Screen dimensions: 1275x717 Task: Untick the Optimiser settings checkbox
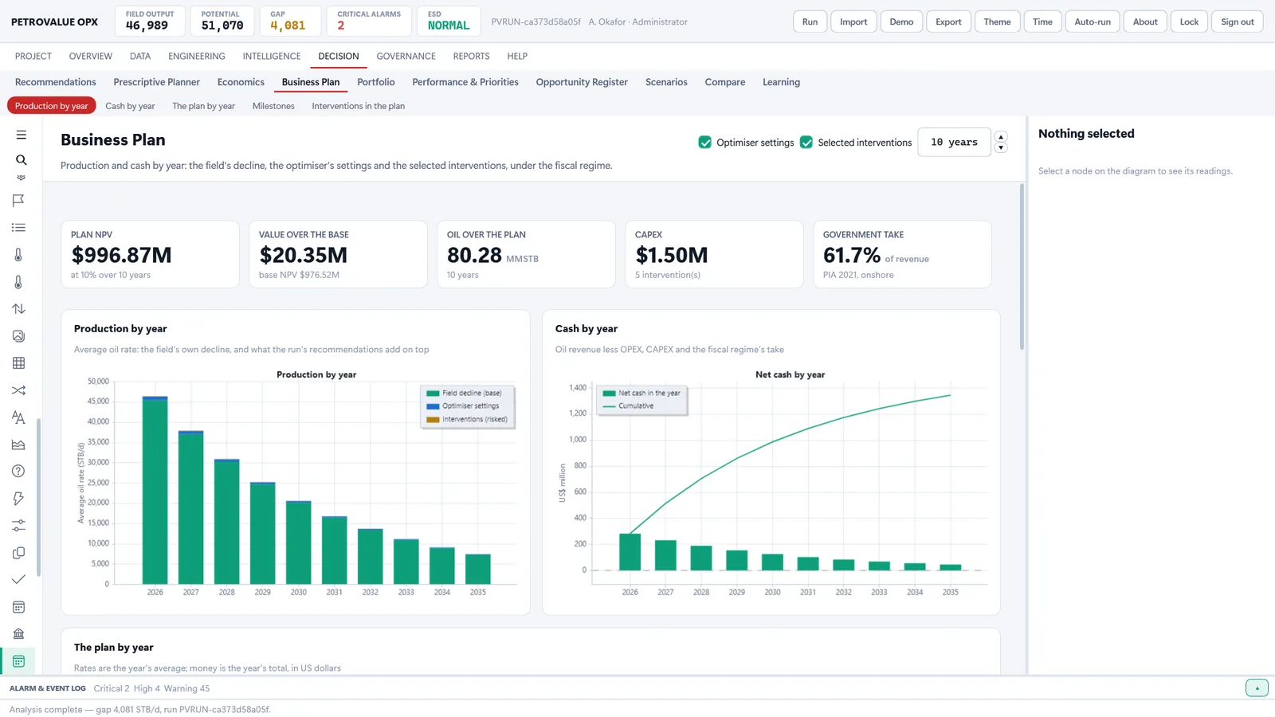pyautogui.click(x=704, y=143)
